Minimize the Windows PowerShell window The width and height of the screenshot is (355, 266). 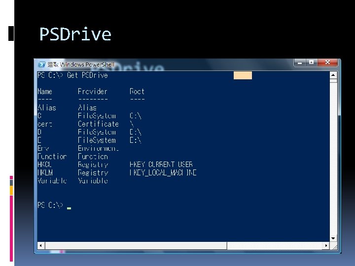[300, 63]
